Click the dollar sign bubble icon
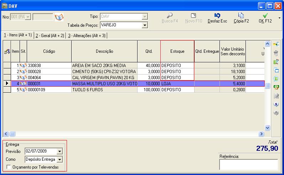 [276, 104]
